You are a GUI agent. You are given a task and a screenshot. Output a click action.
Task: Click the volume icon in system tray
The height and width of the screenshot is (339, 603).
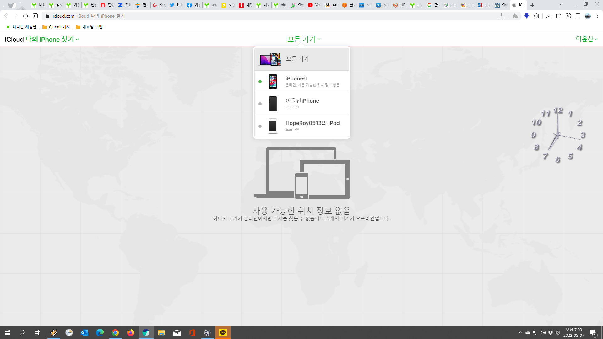tap(543, 333)
